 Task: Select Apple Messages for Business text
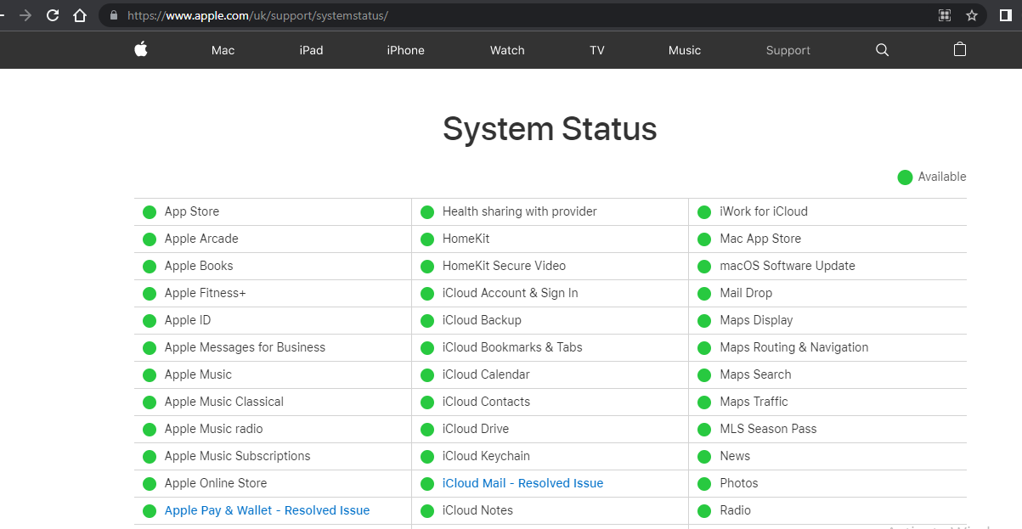pyautogui.click(x=245, y=347)
